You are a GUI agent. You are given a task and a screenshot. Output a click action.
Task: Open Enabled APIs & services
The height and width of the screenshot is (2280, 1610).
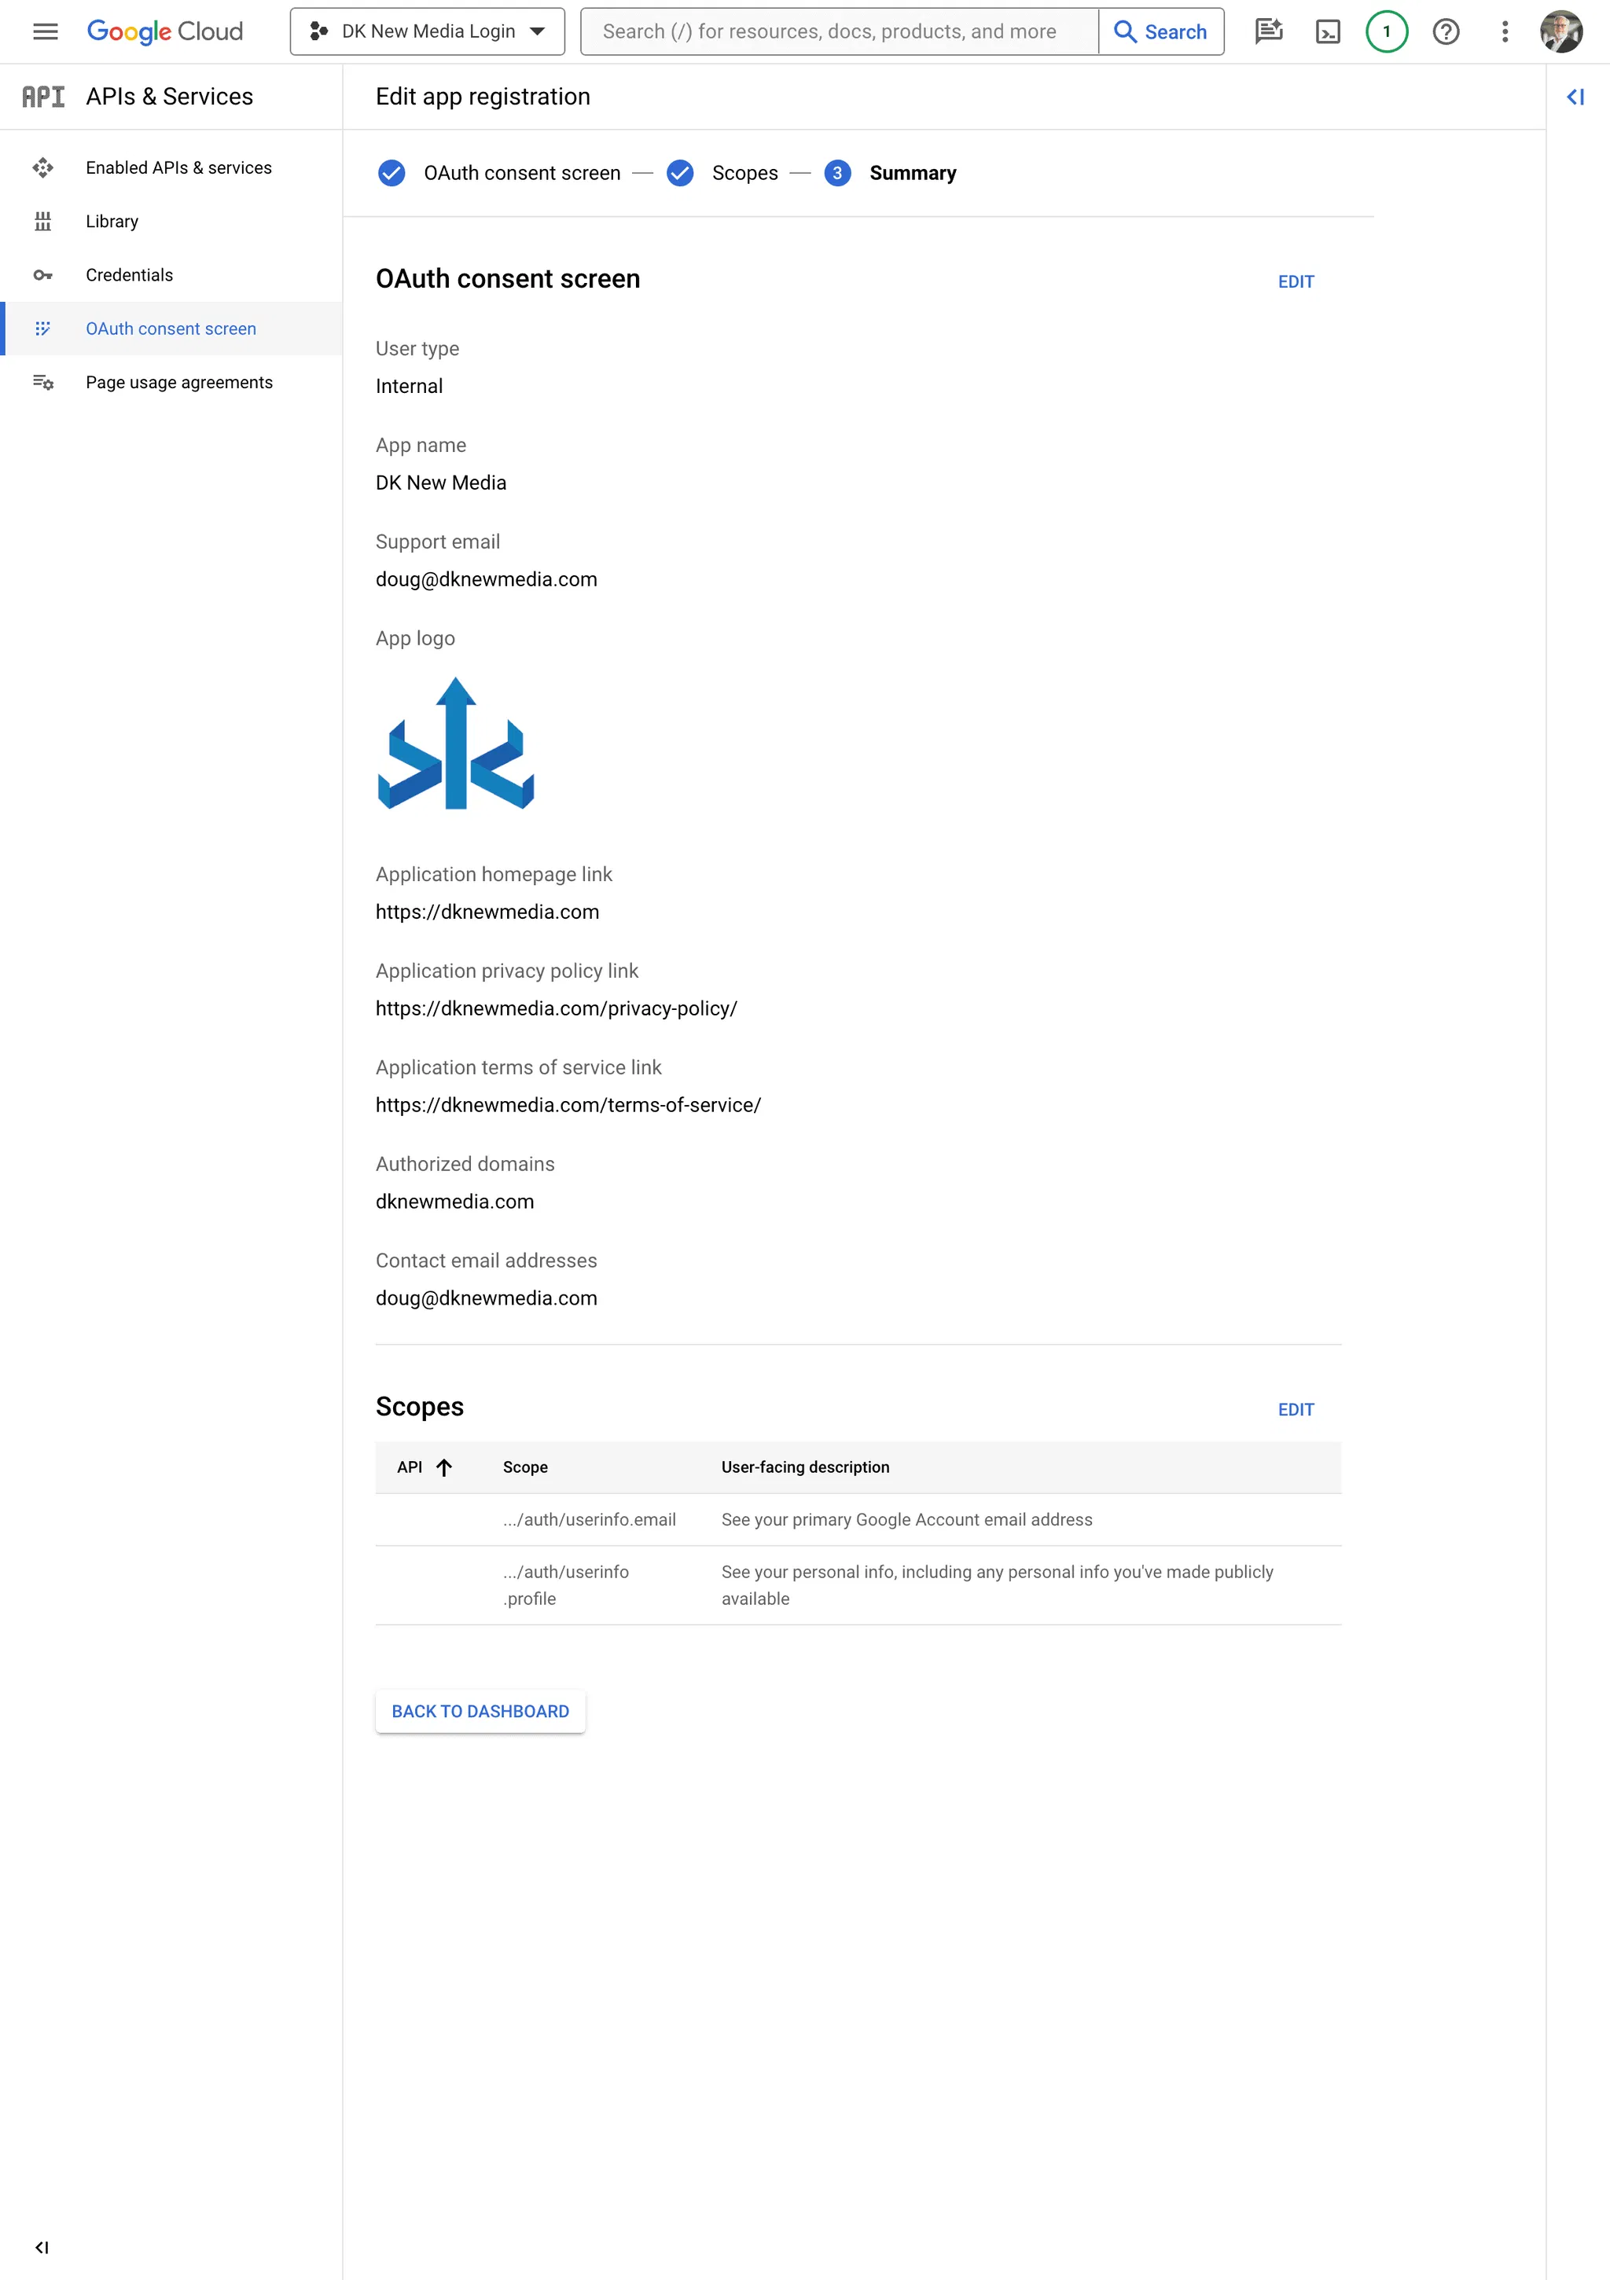pos(178,168)
